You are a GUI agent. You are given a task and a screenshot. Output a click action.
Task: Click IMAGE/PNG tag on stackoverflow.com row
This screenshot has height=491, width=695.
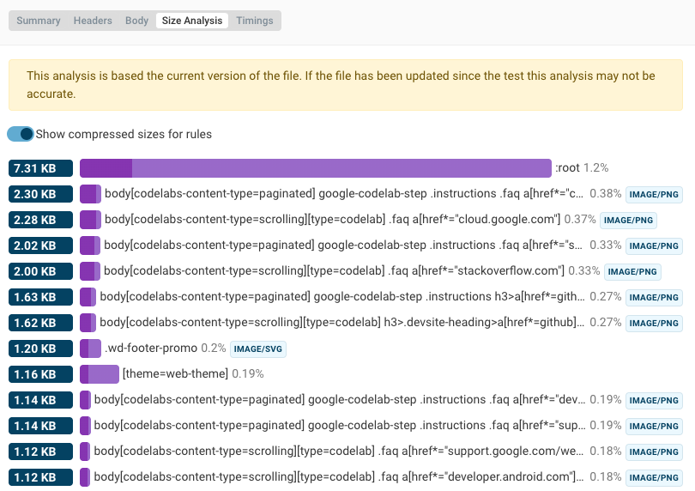coord(632,272)
